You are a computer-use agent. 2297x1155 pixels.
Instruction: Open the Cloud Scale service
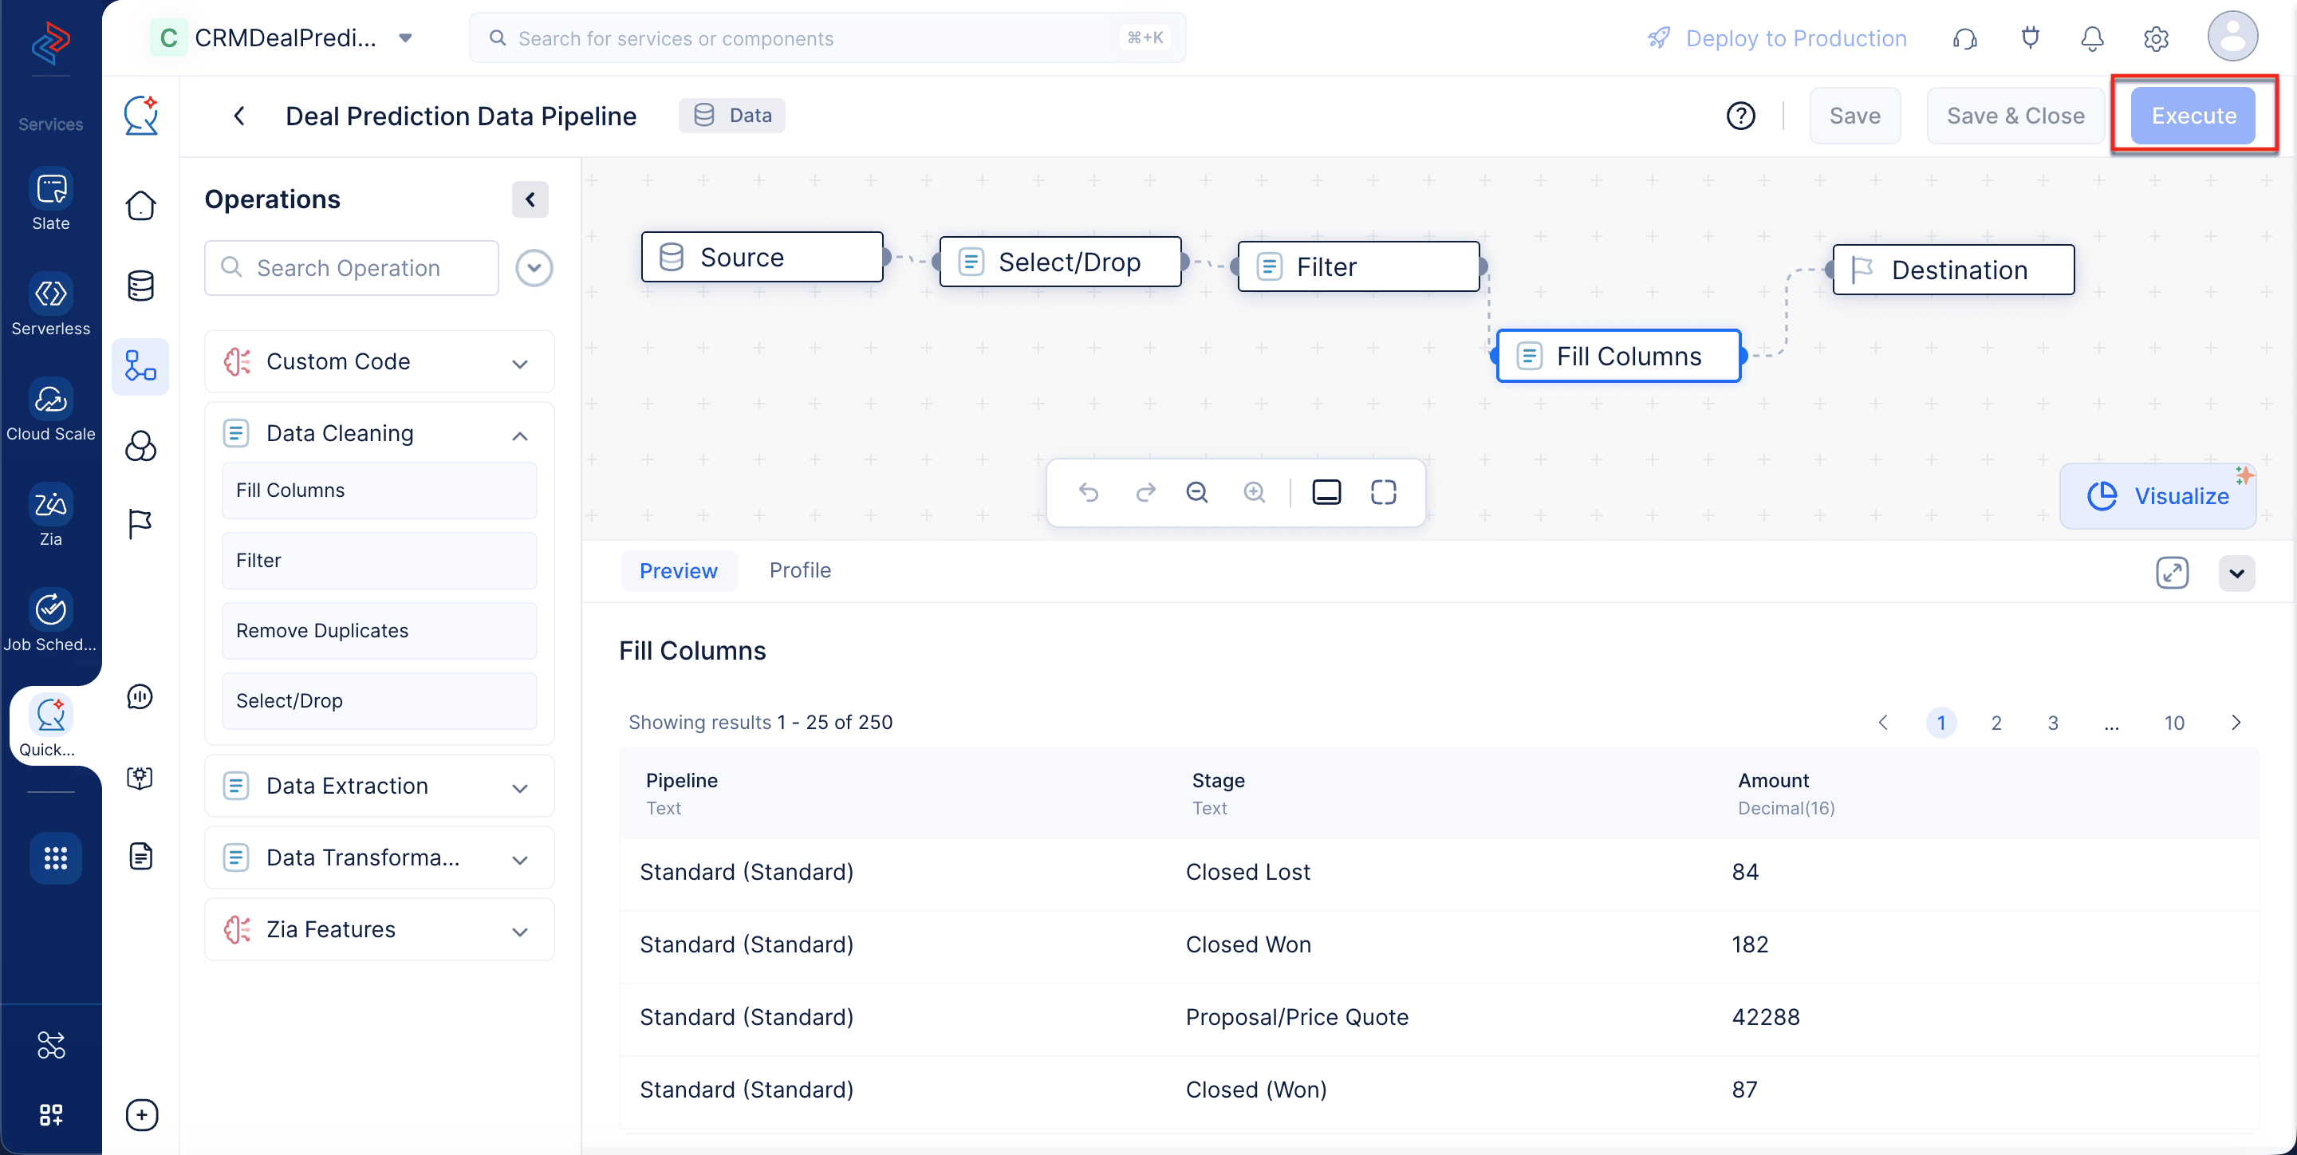tap(51, 410)
